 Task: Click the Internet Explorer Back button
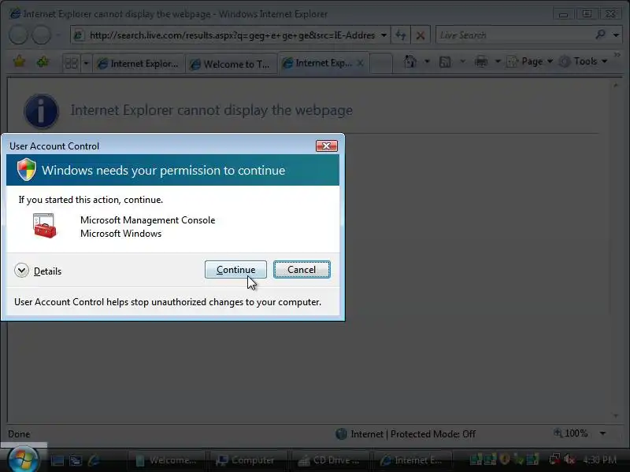coord(18,35)
